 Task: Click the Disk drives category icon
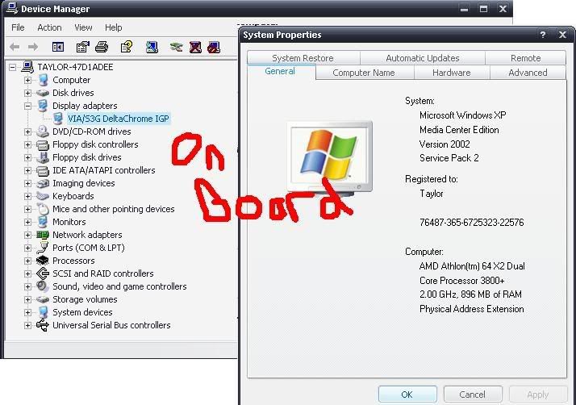[43, 93]
